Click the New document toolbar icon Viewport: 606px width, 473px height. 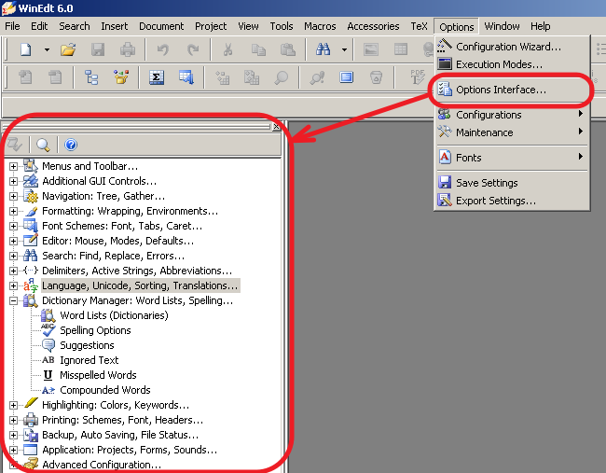[25, 49]
